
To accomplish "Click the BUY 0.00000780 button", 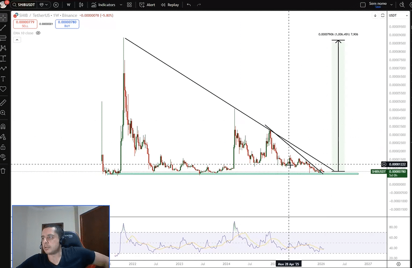I will tap(67, 24).
